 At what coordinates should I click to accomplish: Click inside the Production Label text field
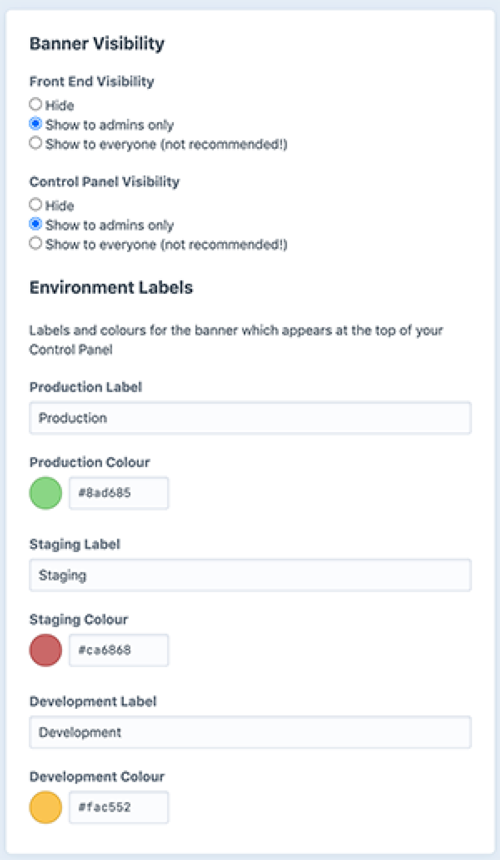[x=250, y=418]
